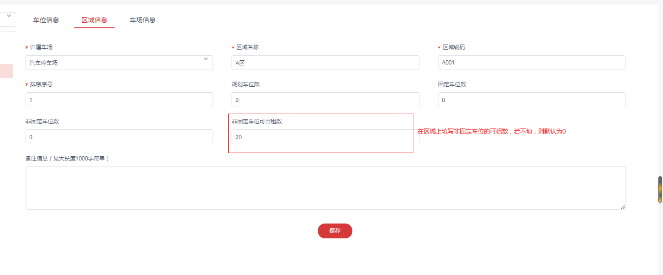Click the 区域名称 field containing A区
This screenshot has width=663, height=275.
(x=325, y=63)
